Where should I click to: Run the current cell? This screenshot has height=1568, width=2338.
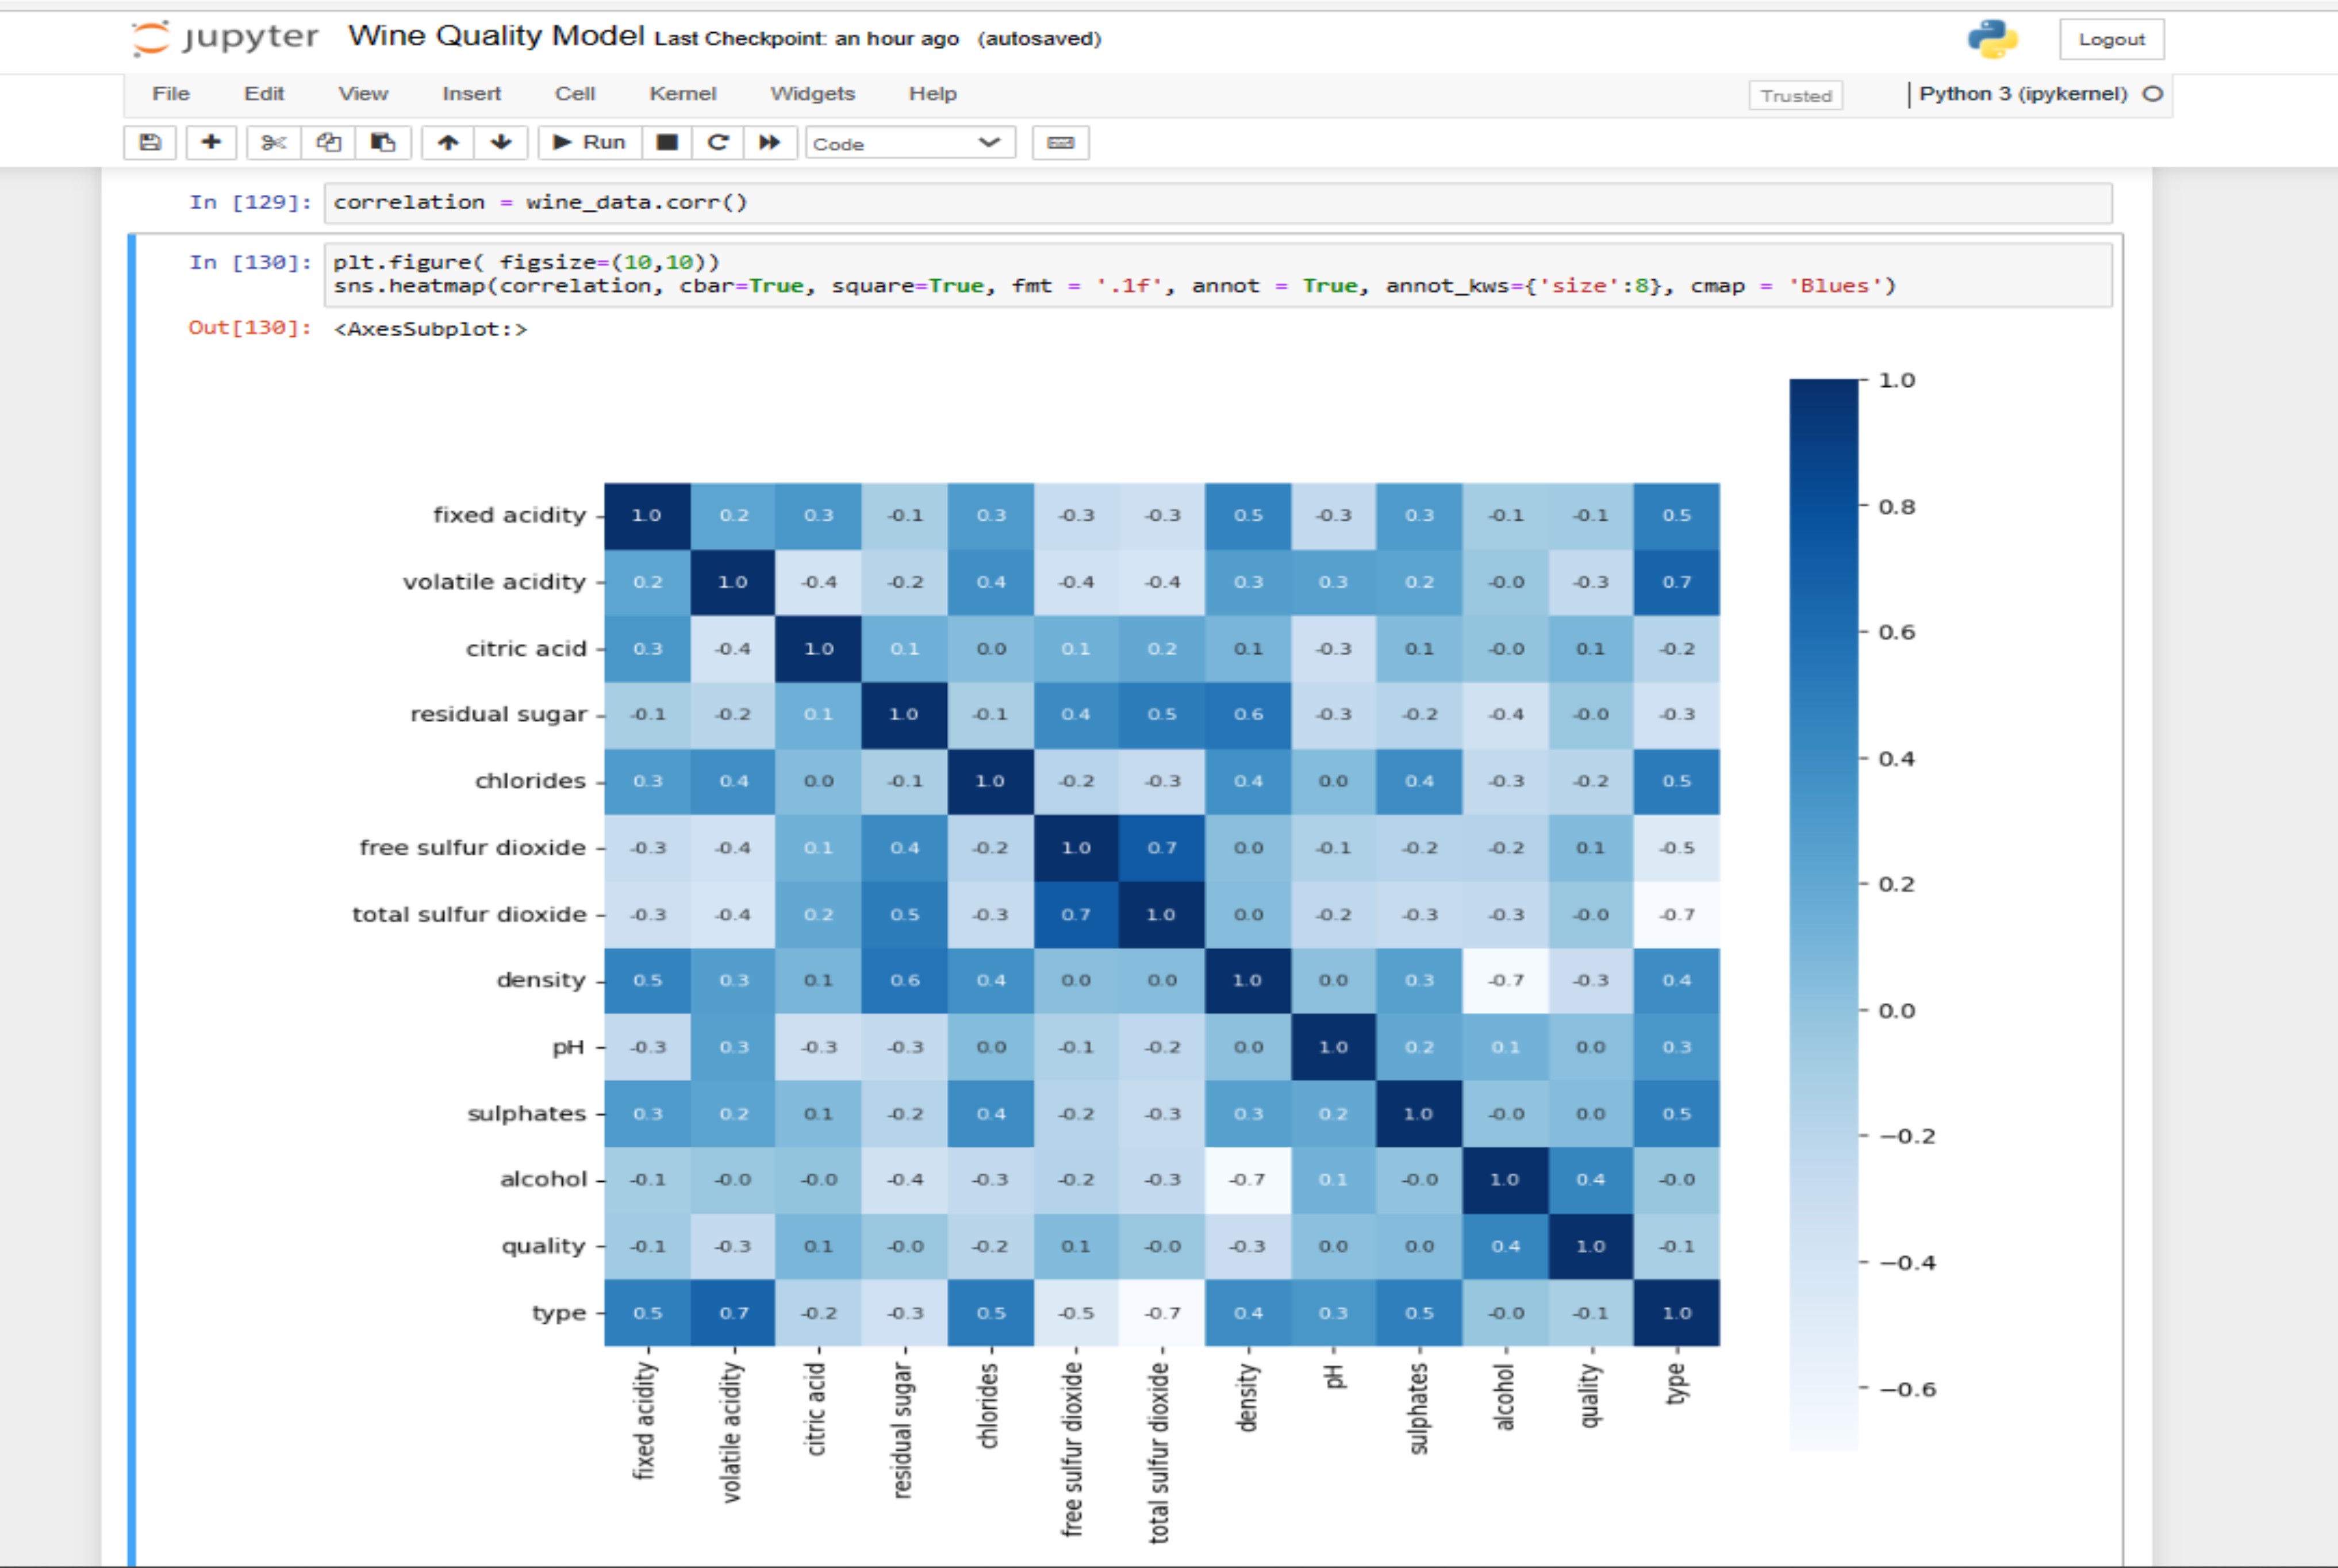coord(590,143)
